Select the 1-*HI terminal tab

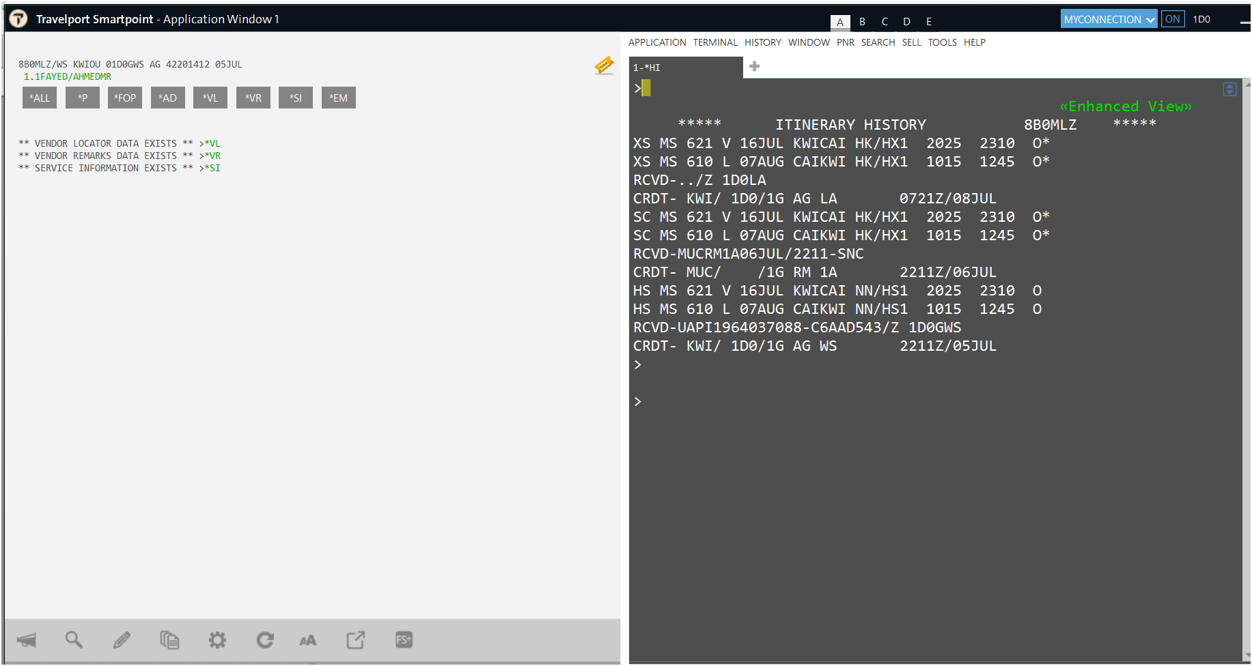[685, 68]
